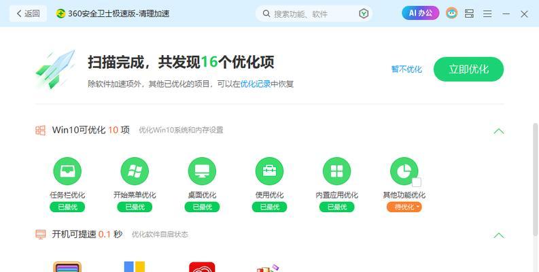Screen dimensions: 539x272
Task: Click the magnifier search icon
Action: click(x=266, y=14)
